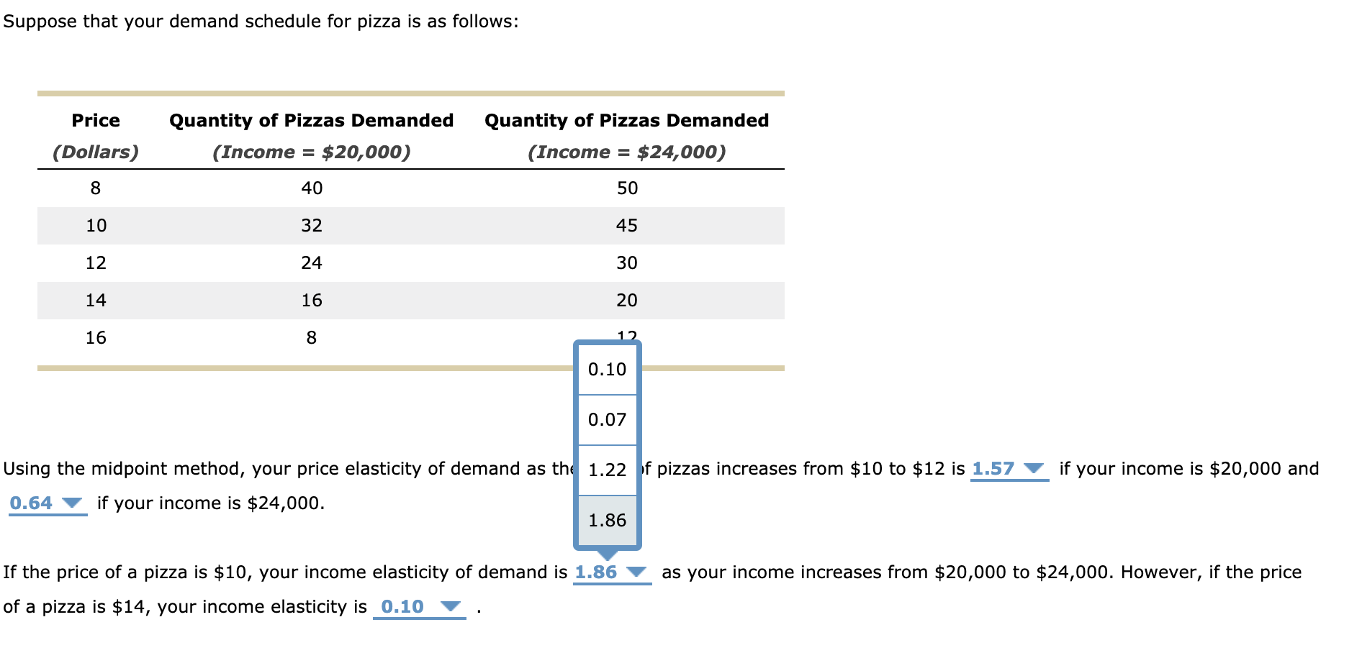Click the Income = $20,000 column header
1362x653 pixels.
(x=312, y=135)
